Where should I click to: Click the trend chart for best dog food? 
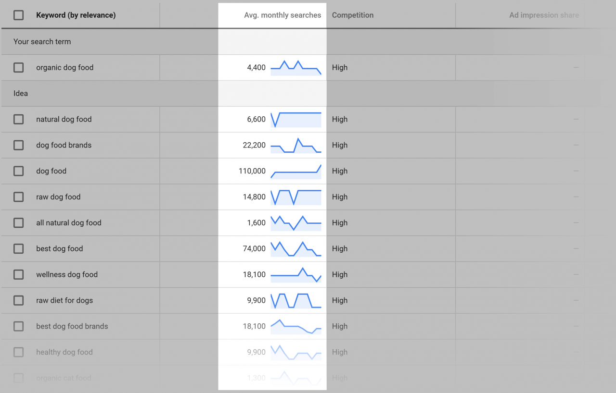[295, 249]
